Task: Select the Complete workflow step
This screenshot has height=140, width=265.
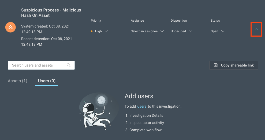Action: [145, 130]
